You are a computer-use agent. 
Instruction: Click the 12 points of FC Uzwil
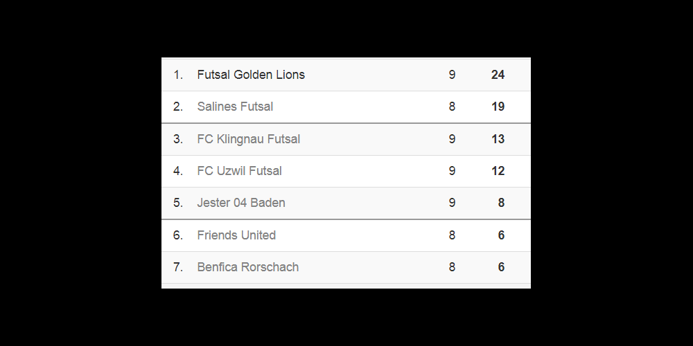[x=498, y=171]
